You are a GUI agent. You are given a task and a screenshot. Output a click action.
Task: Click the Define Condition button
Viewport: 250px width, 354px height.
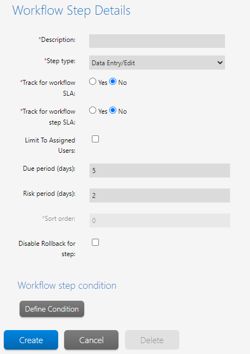coord(52,309)
